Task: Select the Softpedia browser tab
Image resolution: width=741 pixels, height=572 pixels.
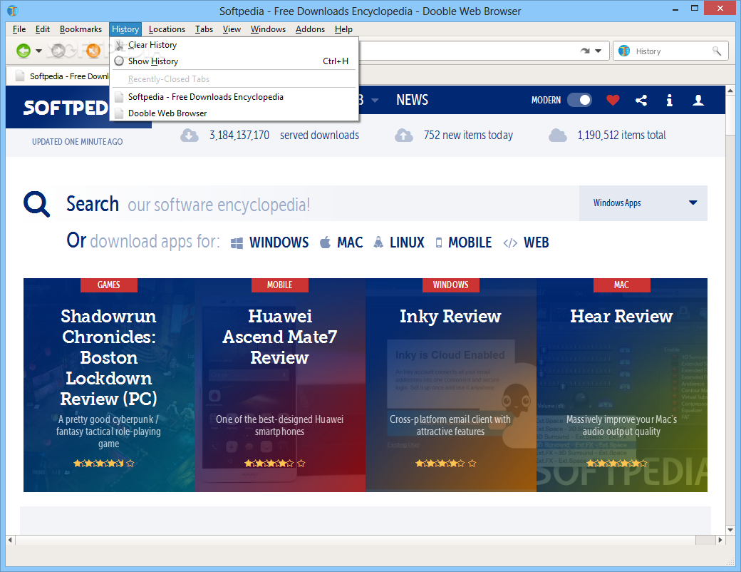Action: pyautogui.click(x=58, y=76)
